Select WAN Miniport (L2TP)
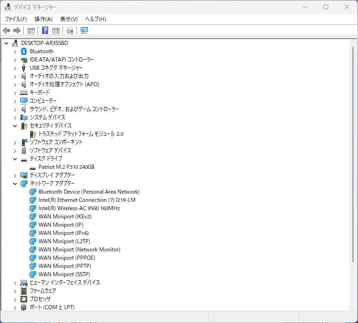Image resolution: width=358 pixels, height=323 pixels. (x=64, y=241)
